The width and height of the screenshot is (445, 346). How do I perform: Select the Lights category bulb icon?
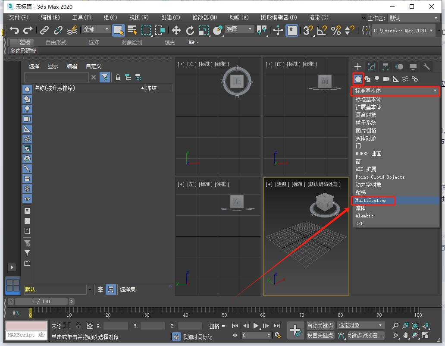pyautogui.click(x=377, y=79)
